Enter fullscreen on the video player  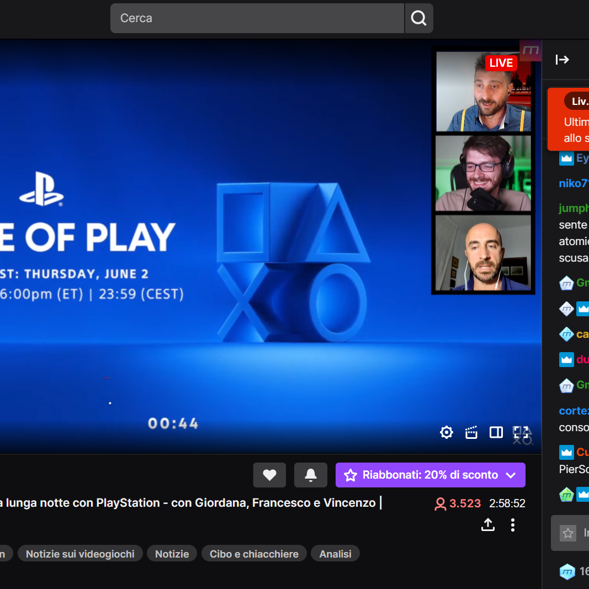[x=521, y=432]
